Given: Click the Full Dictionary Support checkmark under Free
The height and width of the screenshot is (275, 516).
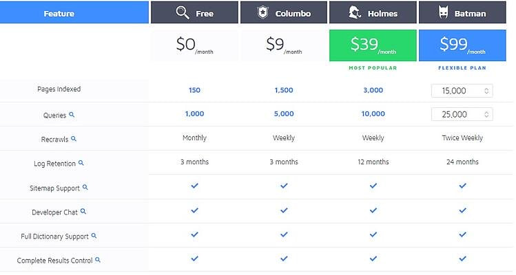Looking at the screenshot, I should point(194,234).
